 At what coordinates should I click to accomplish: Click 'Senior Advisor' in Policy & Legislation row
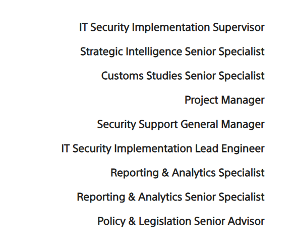[229, 221]
